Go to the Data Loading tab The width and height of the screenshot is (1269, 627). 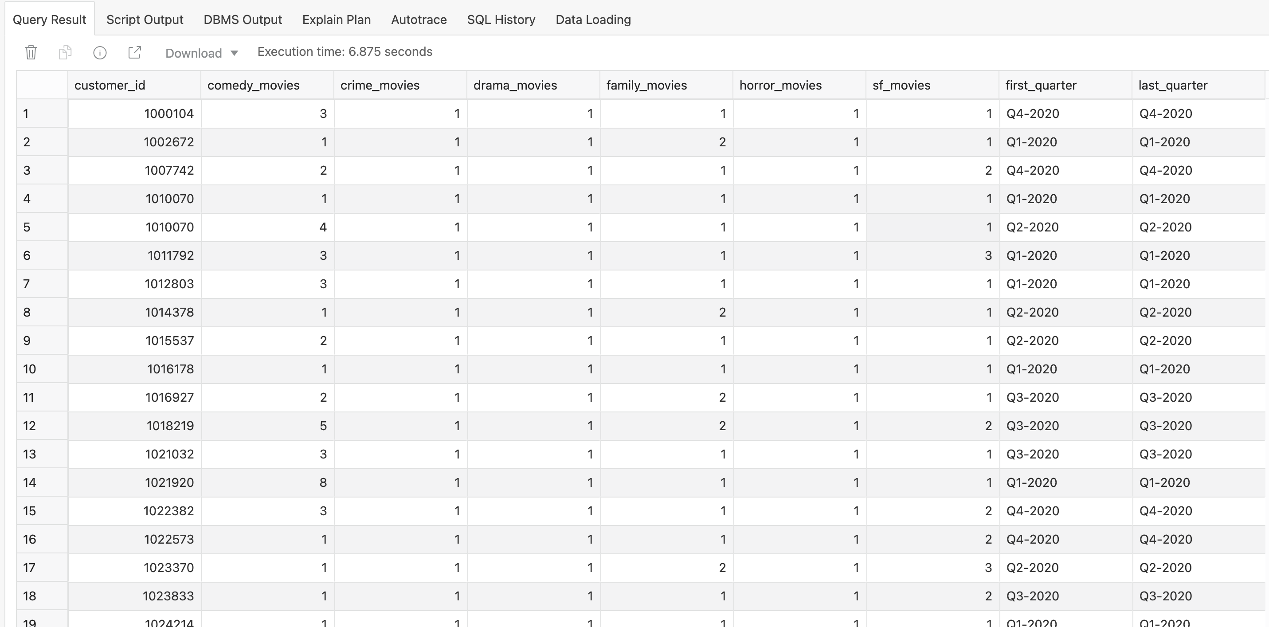pos(593,20)
